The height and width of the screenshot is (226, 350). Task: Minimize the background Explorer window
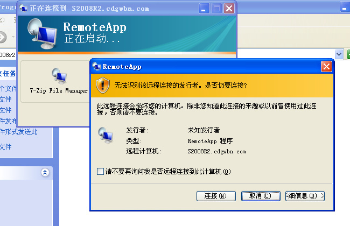345,6
